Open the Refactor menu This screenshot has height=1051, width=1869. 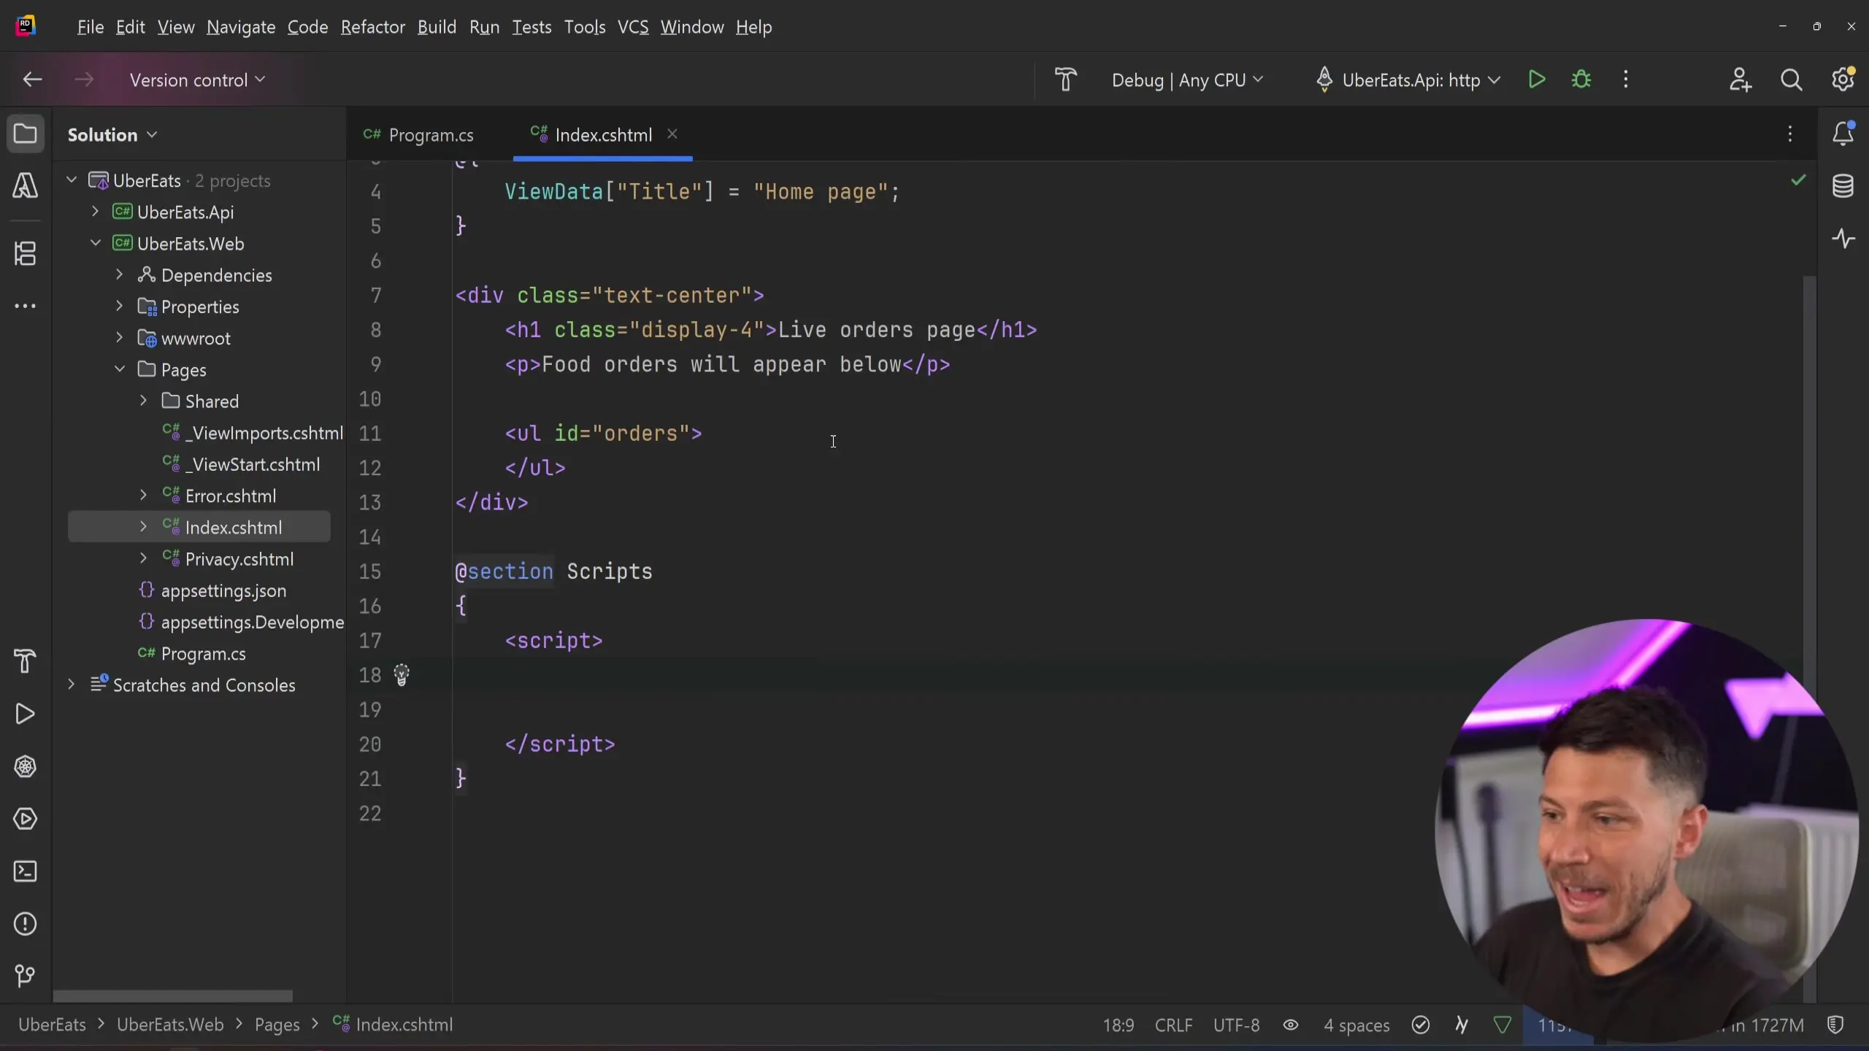tap(372, 27)
